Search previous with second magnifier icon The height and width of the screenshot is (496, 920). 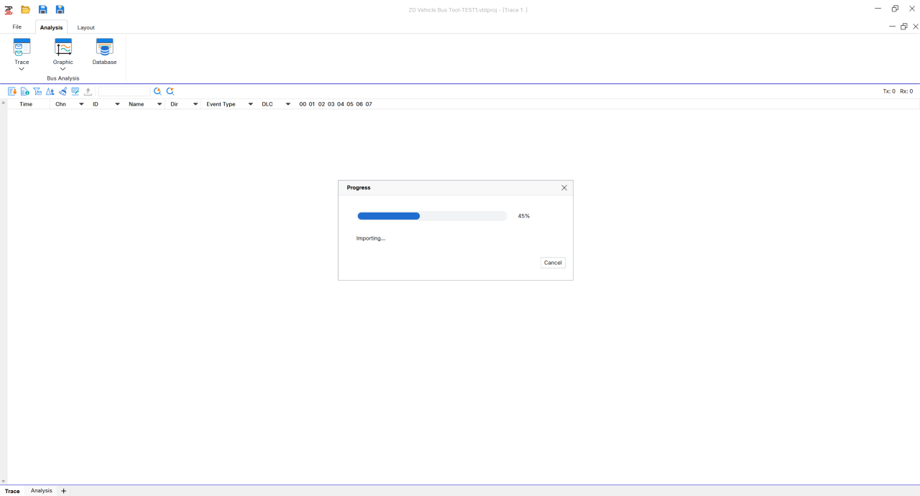coord(170,91)
